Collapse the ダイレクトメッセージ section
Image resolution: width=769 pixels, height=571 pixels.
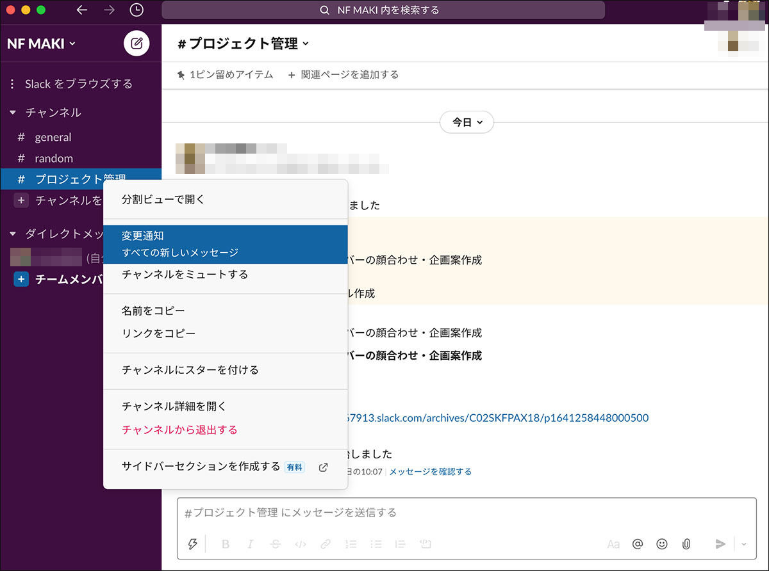(x=12, y=234)
